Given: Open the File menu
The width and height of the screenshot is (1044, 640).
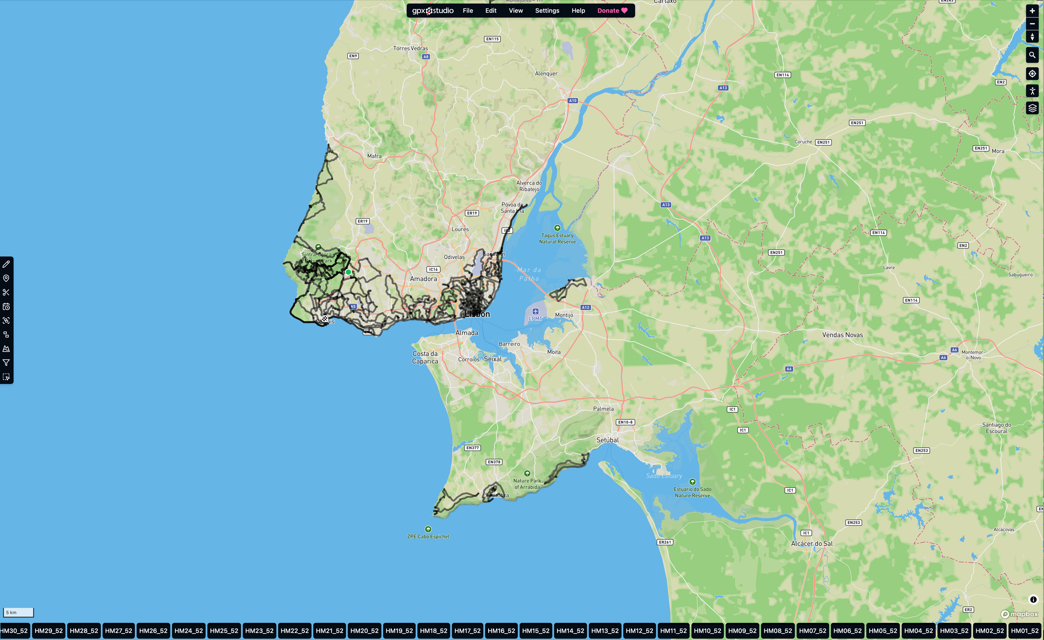Looking at the screenshot, I should 468,11.
